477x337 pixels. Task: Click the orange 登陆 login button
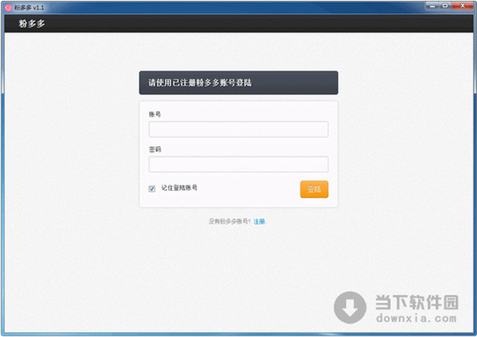tap(314, 190)
